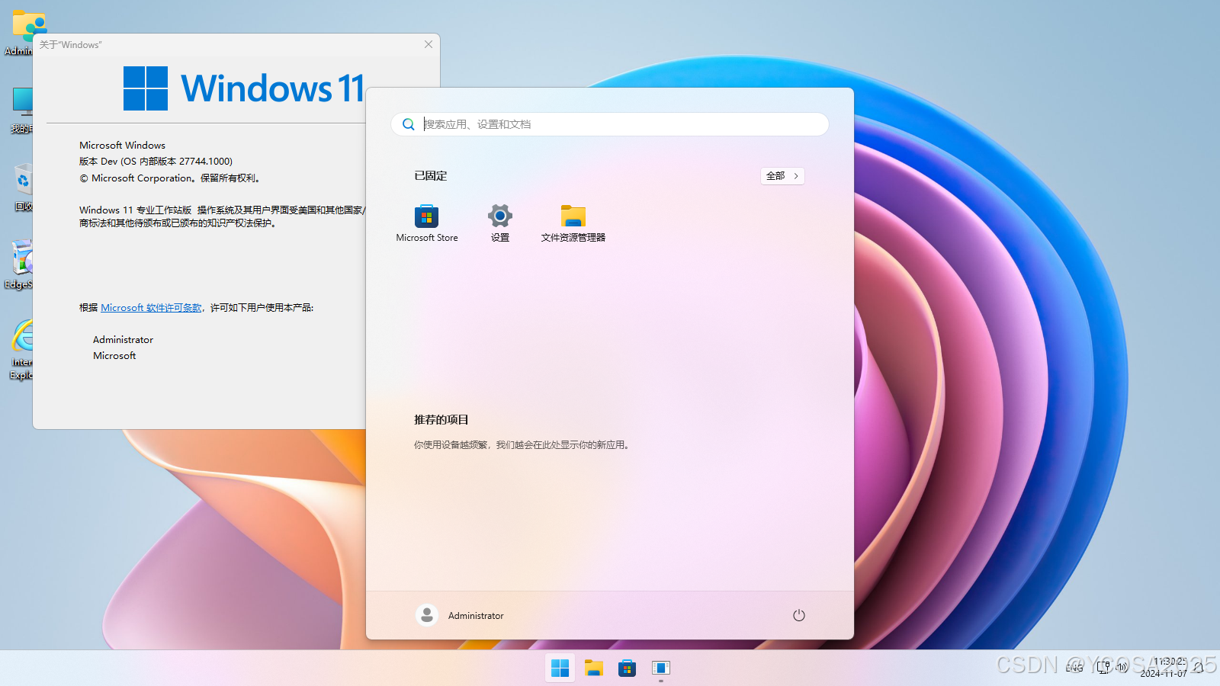The image size is (1220, 686).
Task: Launch 文件资源管理器 from pinned apps
Action: [x=573, y=223]
